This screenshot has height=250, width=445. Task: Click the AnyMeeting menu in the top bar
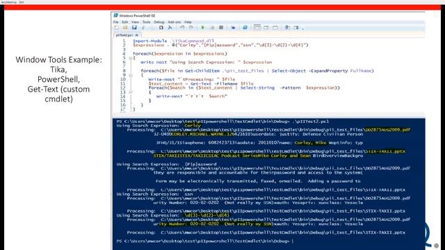(9, 2)
